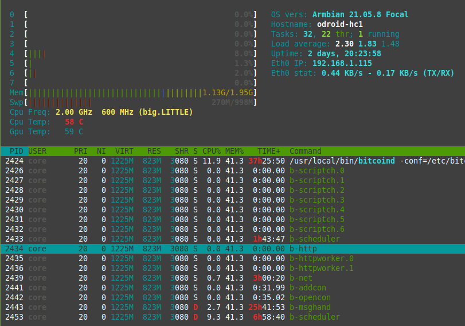Click the Eth0 IP 192.168.1.115
This screenshot has width=465, height=326.
pyautogui.click(x=342, y=64)
